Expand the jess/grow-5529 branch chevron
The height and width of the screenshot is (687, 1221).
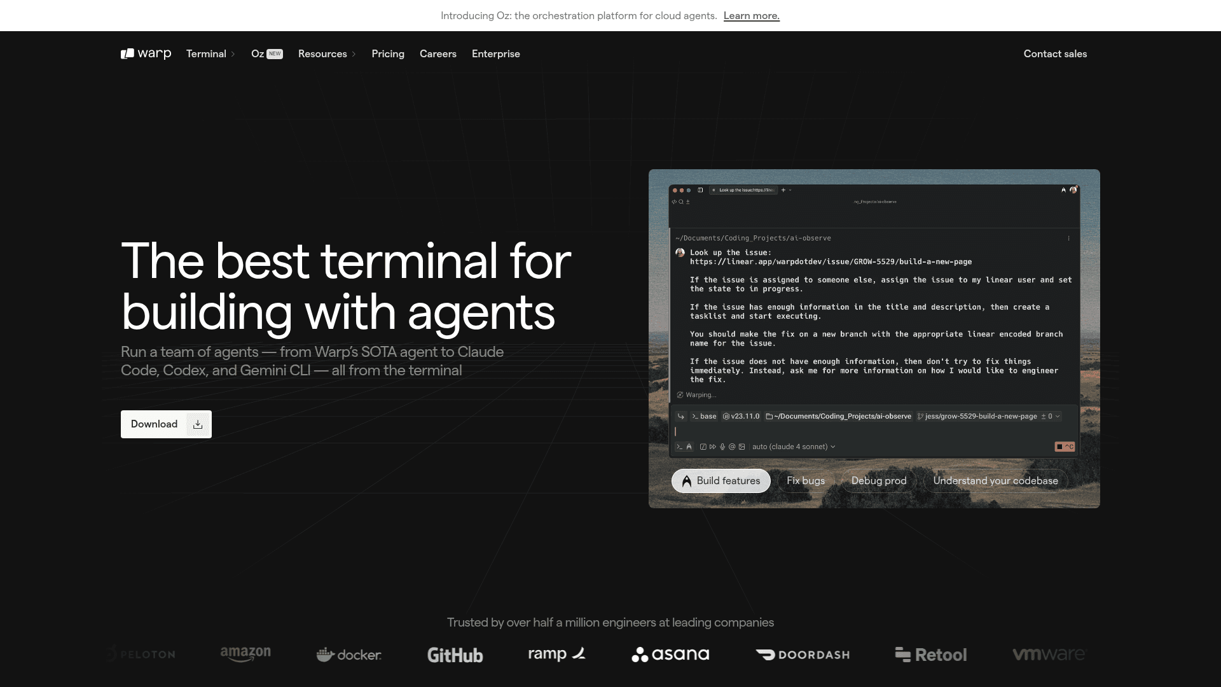click(x=1057, y=416)
